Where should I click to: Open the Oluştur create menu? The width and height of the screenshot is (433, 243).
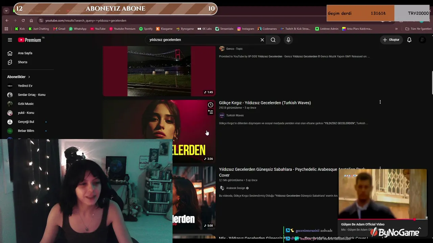(391, 40)
